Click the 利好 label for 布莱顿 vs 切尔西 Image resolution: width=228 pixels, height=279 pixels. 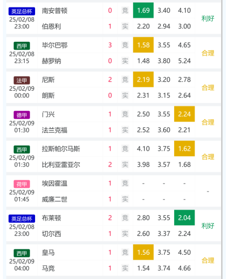(208, 226)
